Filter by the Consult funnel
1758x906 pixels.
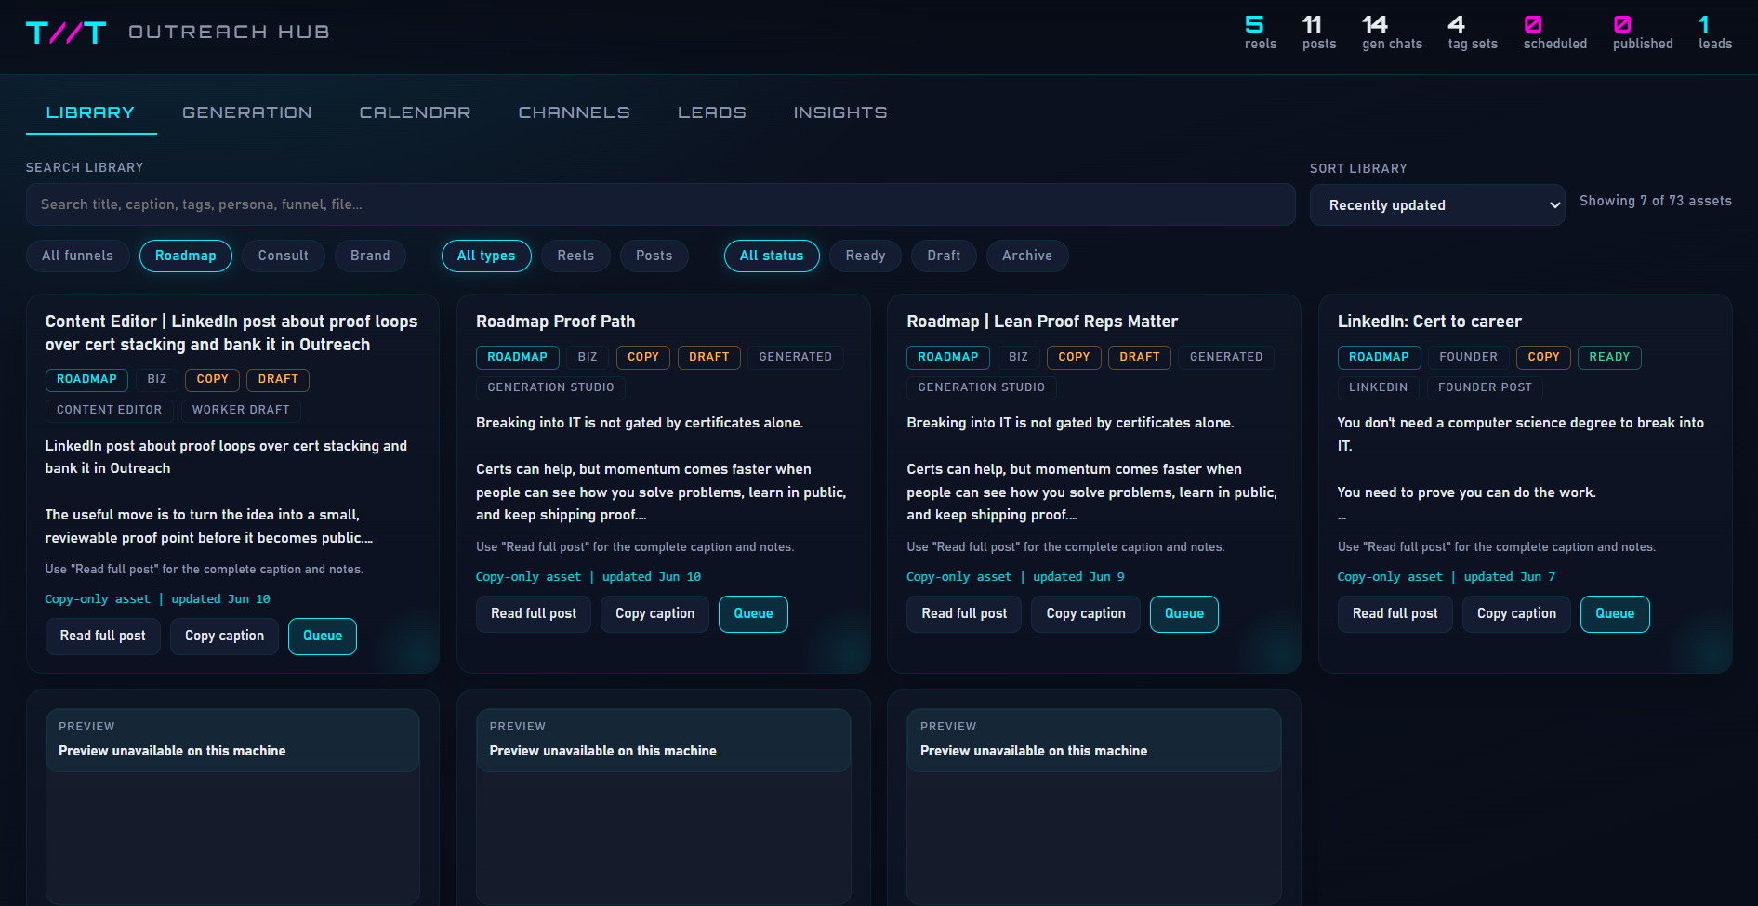pos(284,256)
